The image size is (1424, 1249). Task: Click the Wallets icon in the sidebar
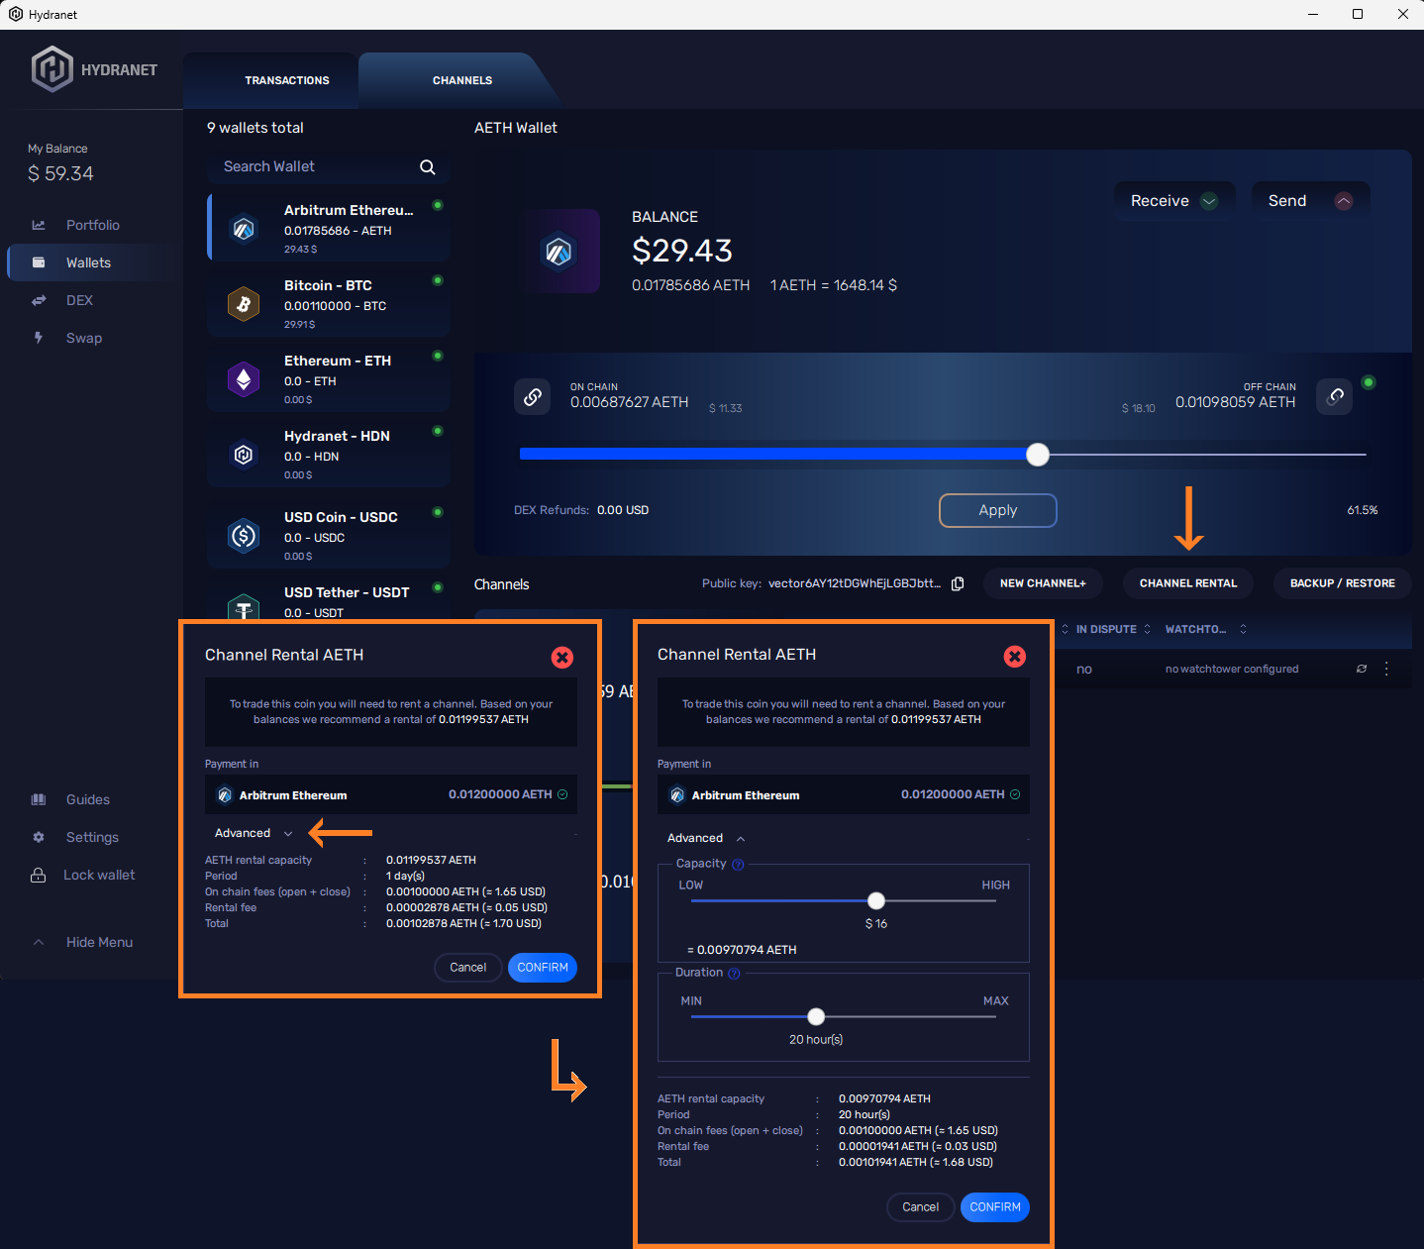tap(39, 262)
